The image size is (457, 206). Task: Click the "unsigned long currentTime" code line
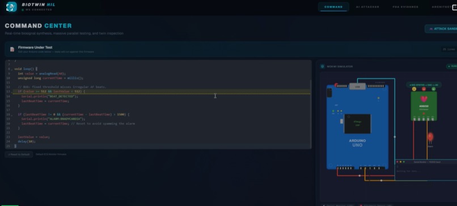pos(50,78)
